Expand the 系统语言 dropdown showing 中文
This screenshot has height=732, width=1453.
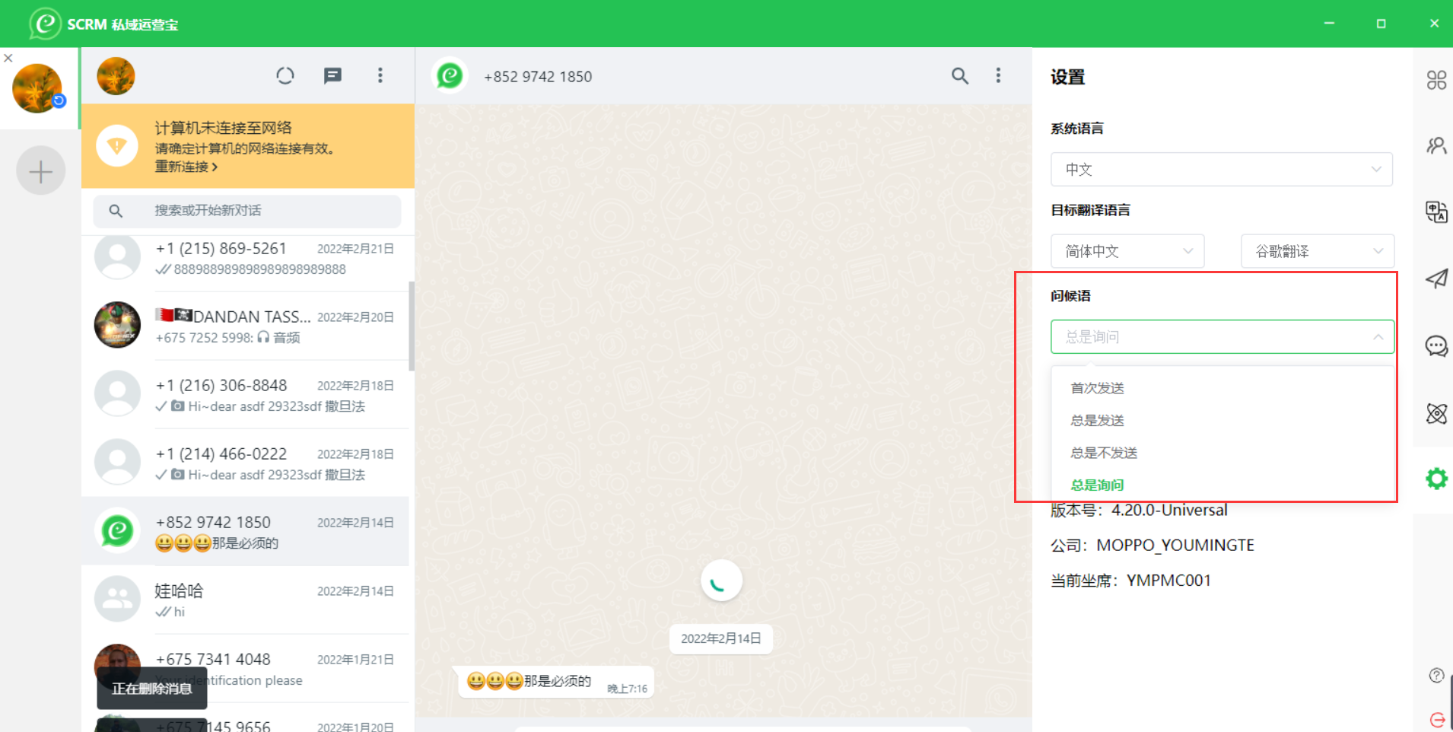(x=1222, y=169)
